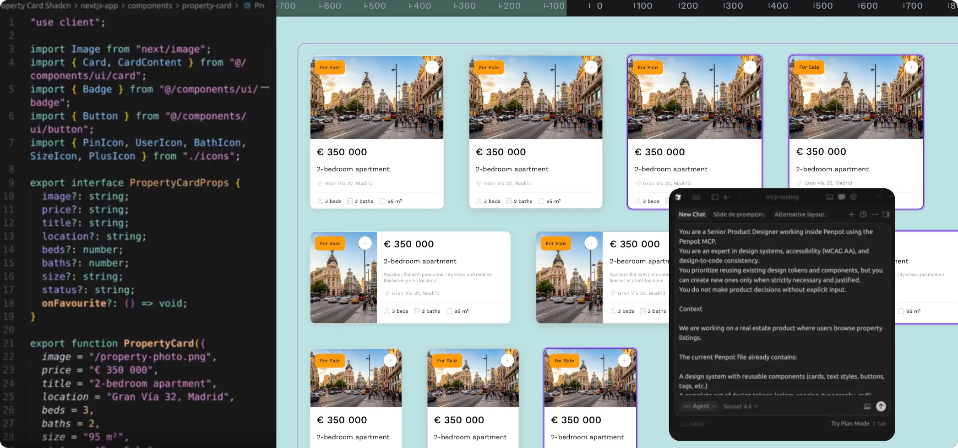Viewport: 958px width, 448px height.
Task: Expand the Agent mode dropdown
Action: pyautogui.click(x=700, y=406)
